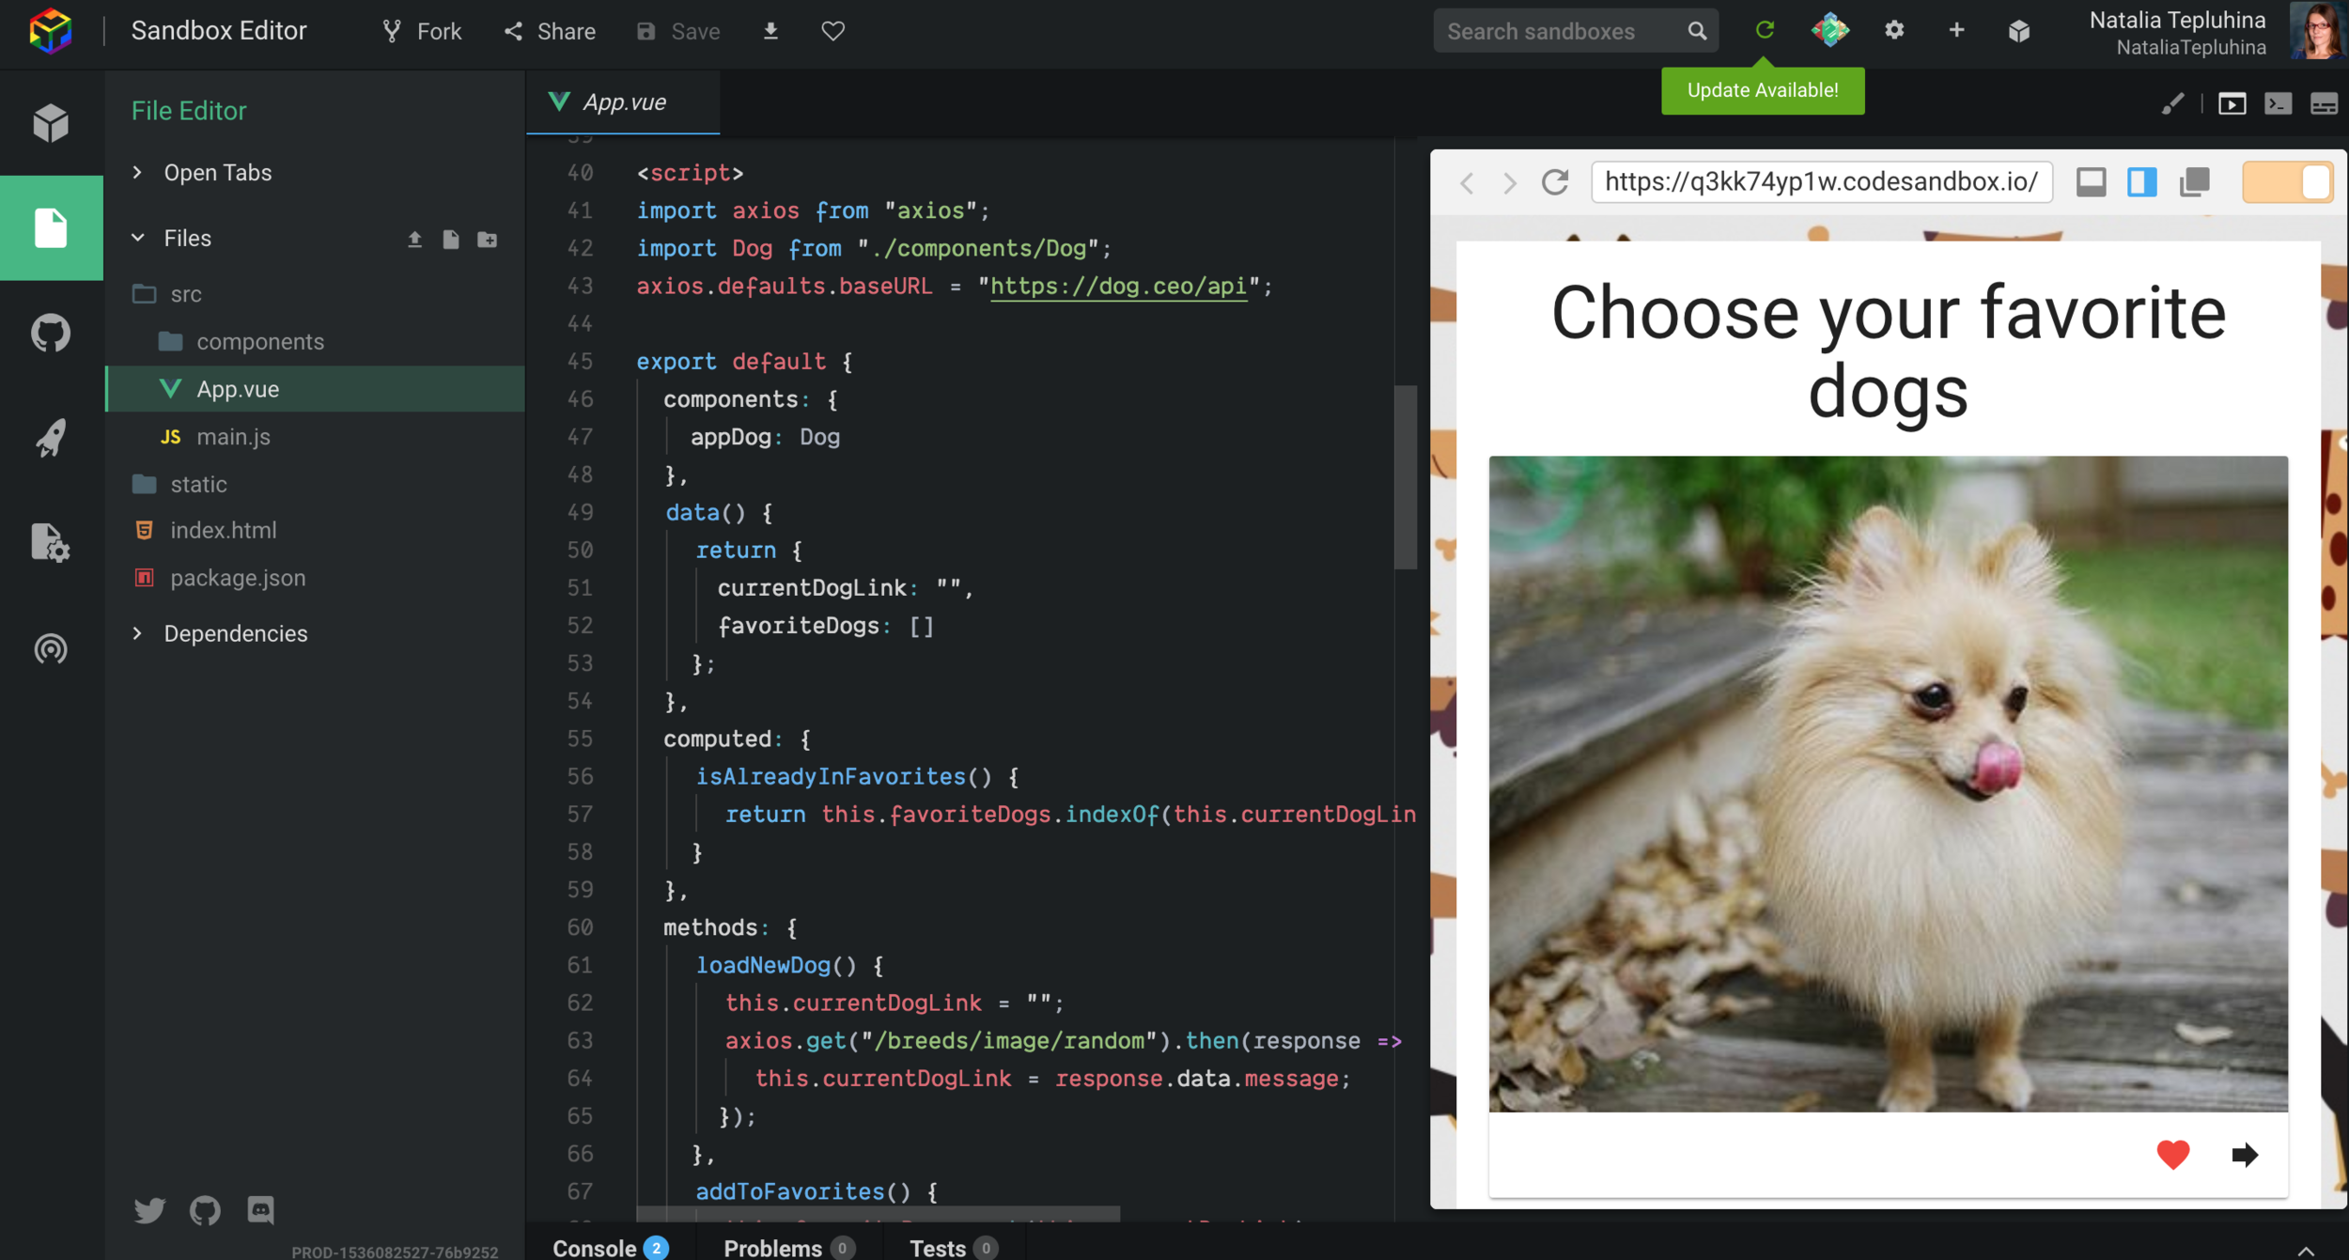The width and height of the screenshot is (2349, 1260).
Task: Toggle the orange preview switch
Action: [2287, 181]
